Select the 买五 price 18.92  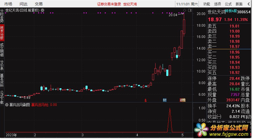point(235,72)
